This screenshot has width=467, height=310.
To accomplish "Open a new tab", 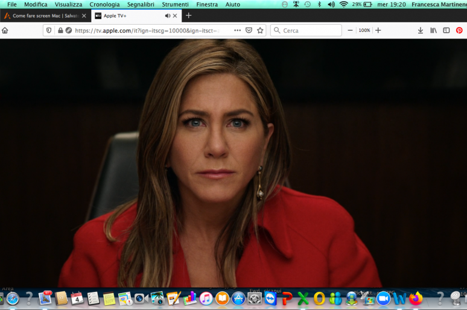I will tap(188, 16).
